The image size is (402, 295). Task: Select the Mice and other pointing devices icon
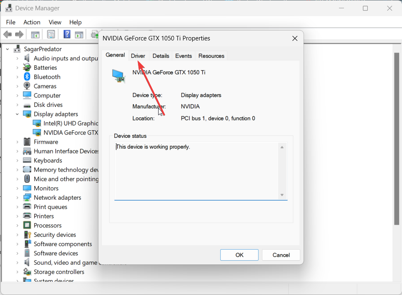27,179
